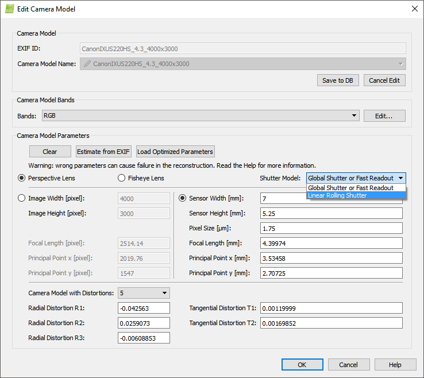Open Help for camera model
The width and height of the screenshot is (424, 378).
click(x=395, y=365)
